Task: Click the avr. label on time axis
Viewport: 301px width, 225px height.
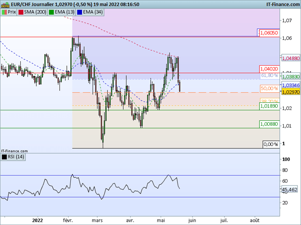Action: [x=130, y=221]
